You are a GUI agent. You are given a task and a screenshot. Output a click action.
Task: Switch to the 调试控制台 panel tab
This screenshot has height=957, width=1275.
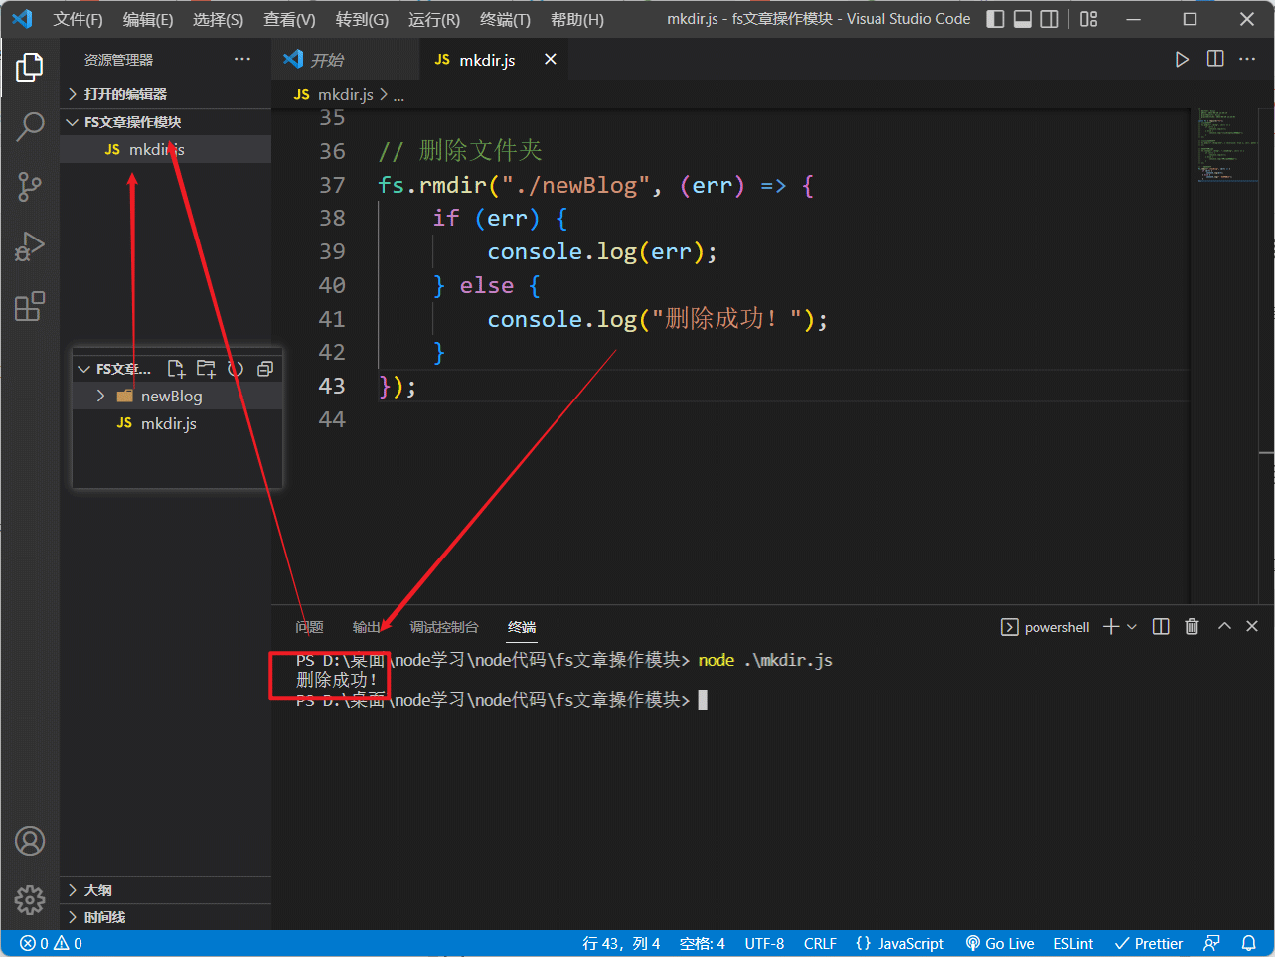pyautogui.click(x=444, y=627)
